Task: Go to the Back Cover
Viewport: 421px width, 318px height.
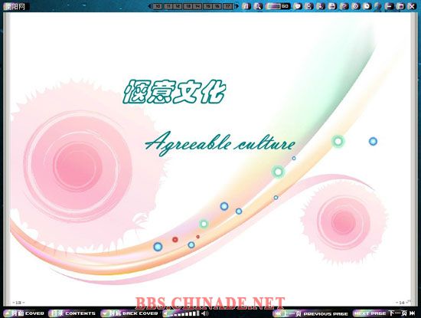Action: (x=129, y=313)
